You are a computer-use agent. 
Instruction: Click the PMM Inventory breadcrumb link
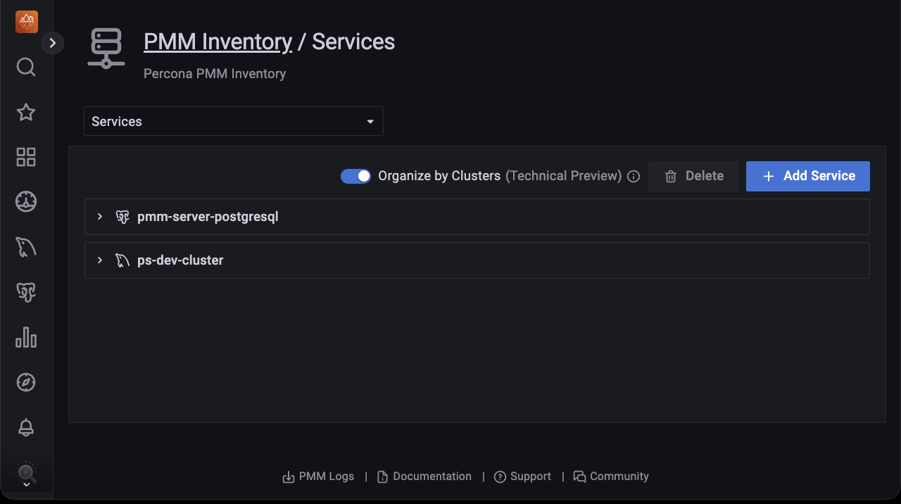218,42
